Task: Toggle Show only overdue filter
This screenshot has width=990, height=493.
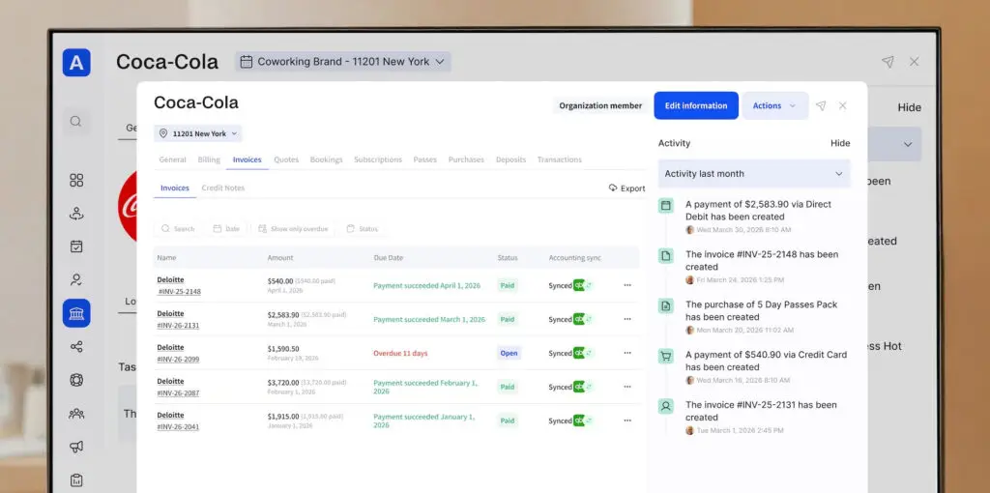Action: [293, 228]
